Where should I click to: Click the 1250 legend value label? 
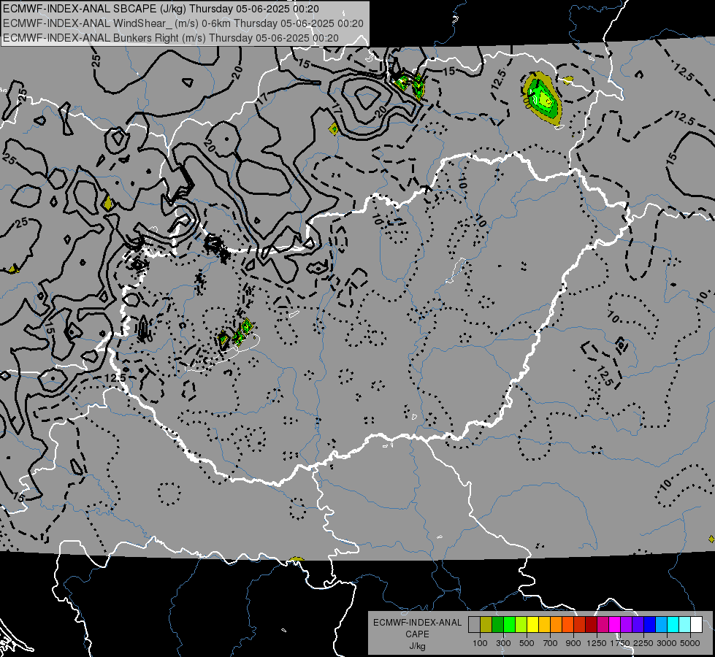pyautogui.click(x=597, y=643)
